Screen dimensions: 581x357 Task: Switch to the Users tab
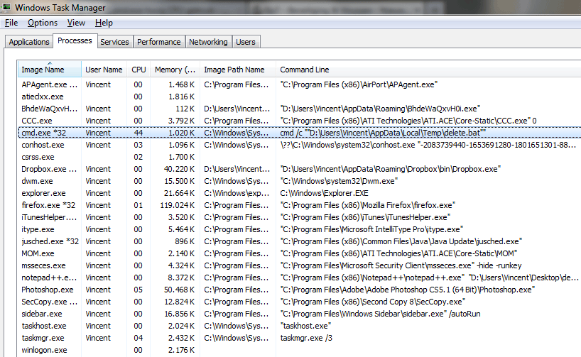[x=246, y=42]
